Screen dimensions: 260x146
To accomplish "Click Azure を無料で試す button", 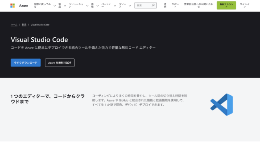I will pos(60,63).
